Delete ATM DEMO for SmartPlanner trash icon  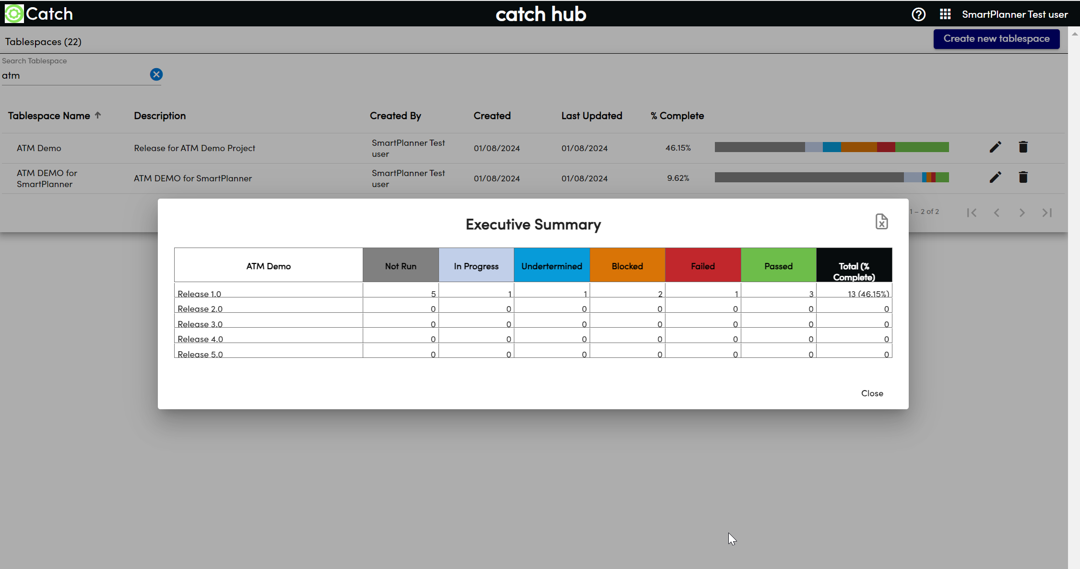click(x=1023, y=178)
